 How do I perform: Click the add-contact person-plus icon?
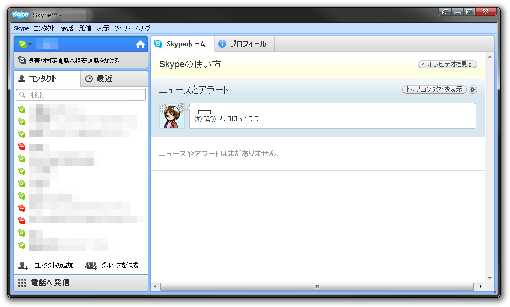pyautogui.click(x=23, y=266)
